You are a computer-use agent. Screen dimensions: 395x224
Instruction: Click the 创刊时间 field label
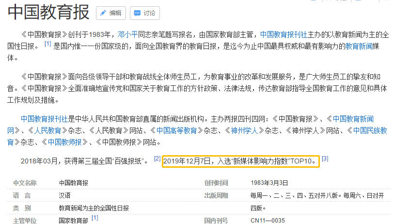click(216, 183)
